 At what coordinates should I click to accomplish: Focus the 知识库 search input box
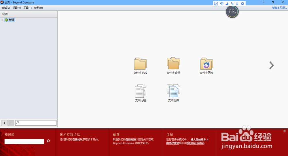24,142
